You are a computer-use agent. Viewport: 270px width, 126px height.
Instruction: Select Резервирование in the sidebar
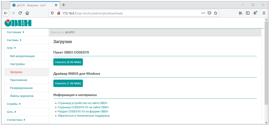[21, 88]
